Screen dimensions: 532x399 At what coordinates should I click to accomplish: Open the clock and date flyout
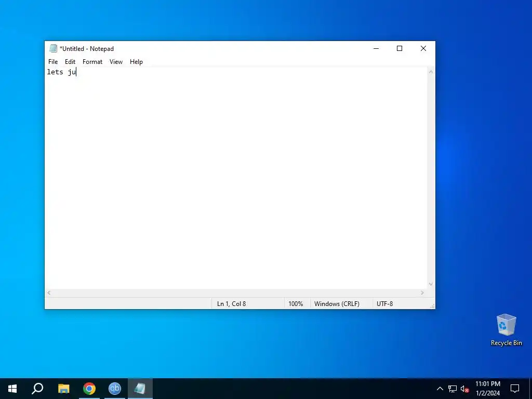point(487,389)
